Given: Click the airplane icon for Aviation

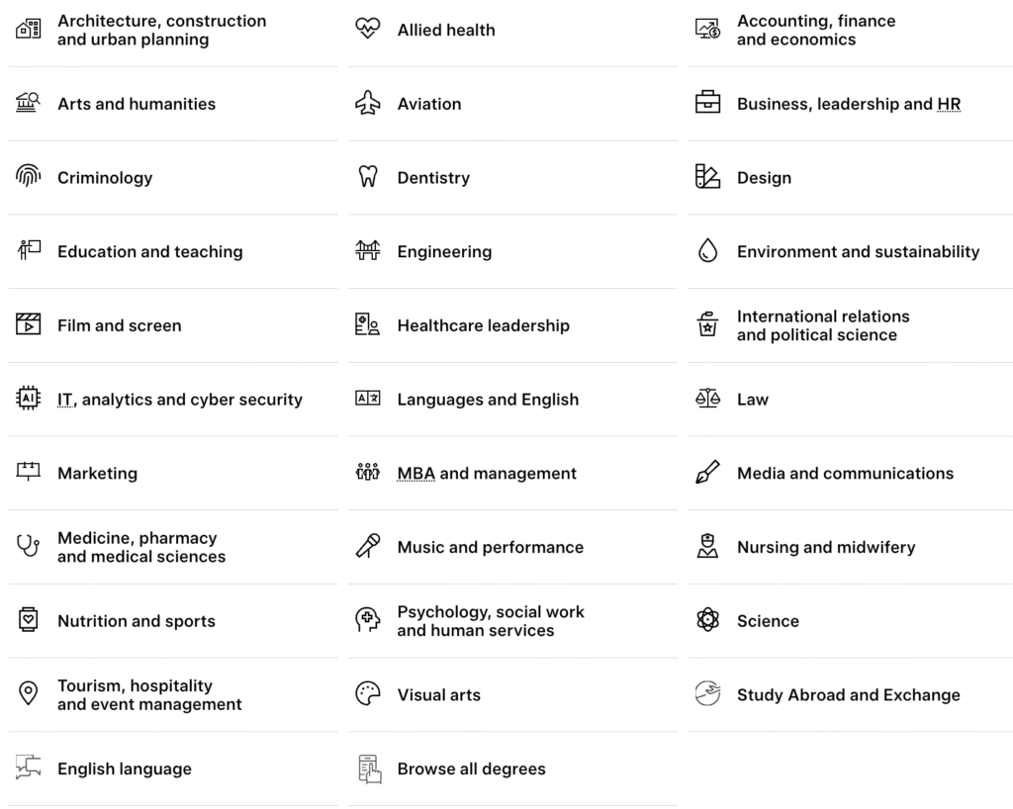Looking at the screenshot, I should click(367, 104).
